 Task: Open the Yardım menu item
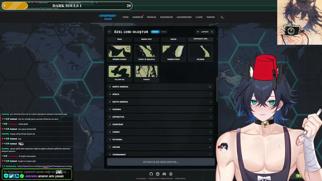[x=211, y=17]
